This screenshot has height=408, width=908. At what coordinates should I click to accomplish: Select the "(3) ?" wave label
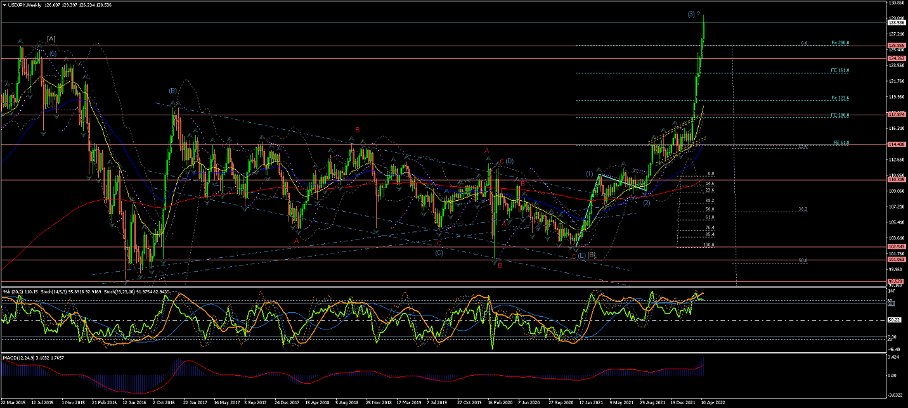694,14
